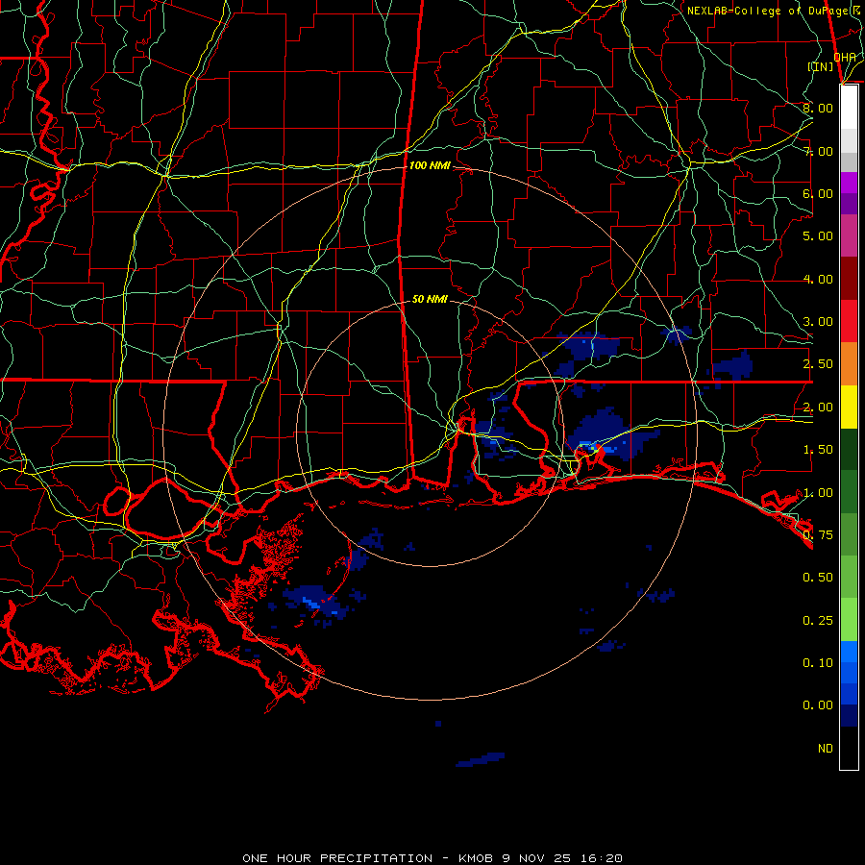Click the 50 NMI range ring label

pos(430,299)
